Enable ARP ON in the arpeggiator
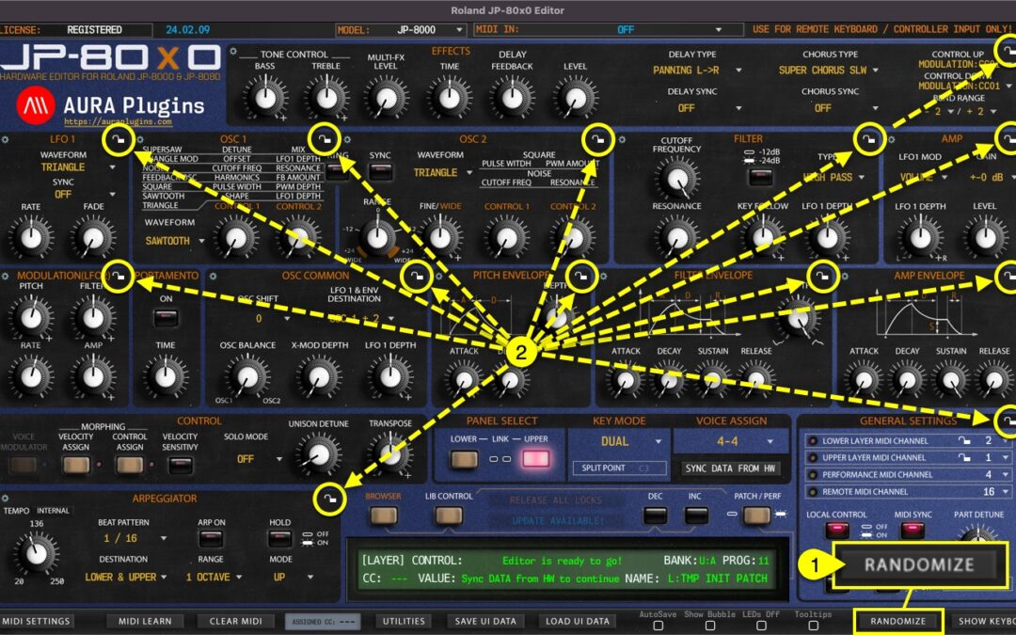Screen dimensions: 1016x635 tap(211, 539)
